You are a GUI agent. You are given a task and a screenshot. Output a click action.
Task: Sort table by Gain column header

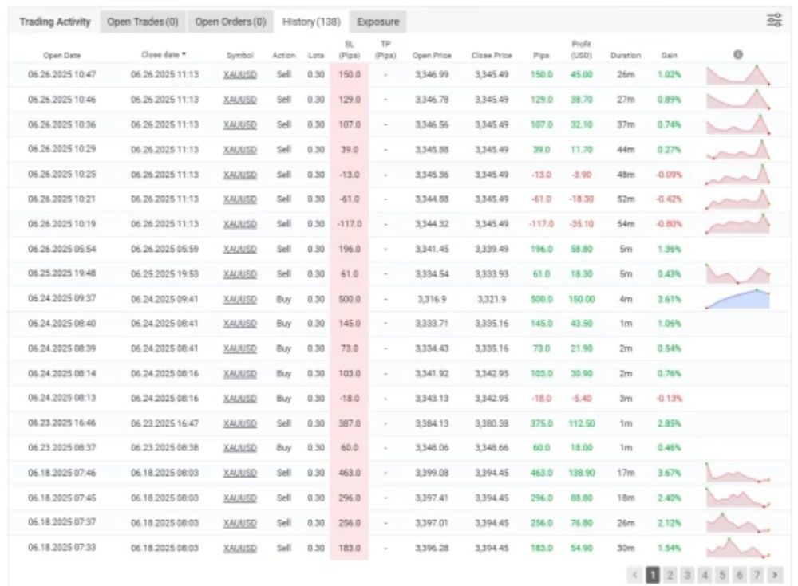pyautogui.click(x=669, y=55)
